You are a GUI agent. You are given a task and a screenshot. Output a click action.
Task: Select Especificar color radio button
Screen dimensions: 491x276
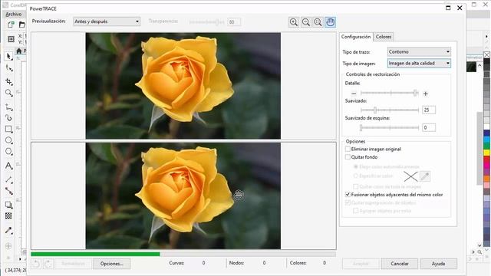tap(356, 176)
